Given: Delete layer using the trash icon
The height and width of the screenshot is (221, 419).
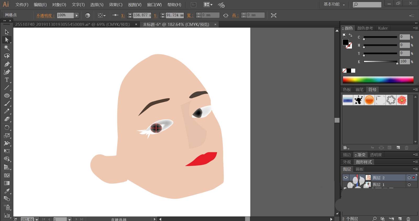Looking at the screenshot, I should click(408, 219).
